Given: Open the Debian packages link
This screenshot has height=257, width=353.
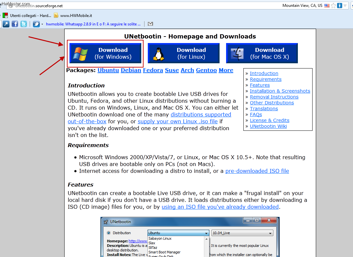Looking at the screenshot, I should [x=131, y=70].
